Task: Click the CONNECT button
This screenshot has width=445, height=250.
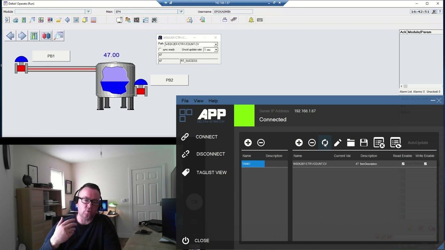Action: [x=200, y=137]
